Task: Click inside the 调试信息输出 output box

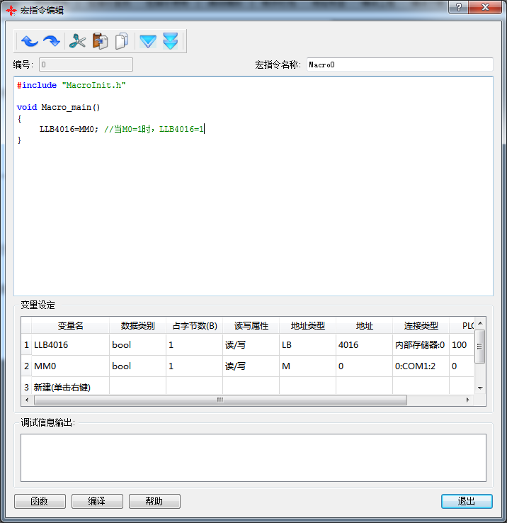Action: (x=253, y=458)
